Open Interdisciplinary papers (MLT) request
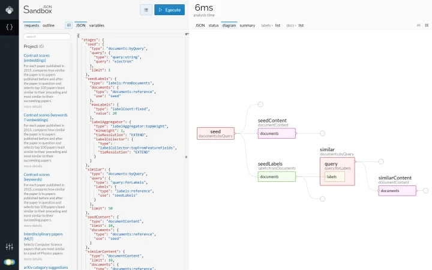 point(43,236)
